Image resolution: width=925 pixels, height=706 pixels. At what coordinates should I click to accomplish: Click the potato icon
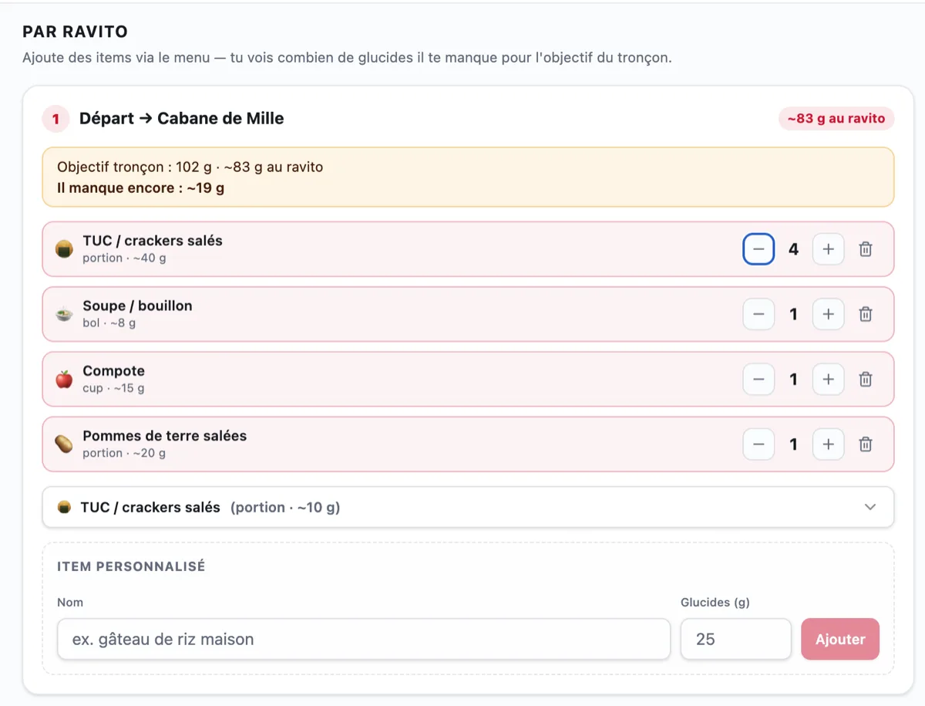click(64, 444)
